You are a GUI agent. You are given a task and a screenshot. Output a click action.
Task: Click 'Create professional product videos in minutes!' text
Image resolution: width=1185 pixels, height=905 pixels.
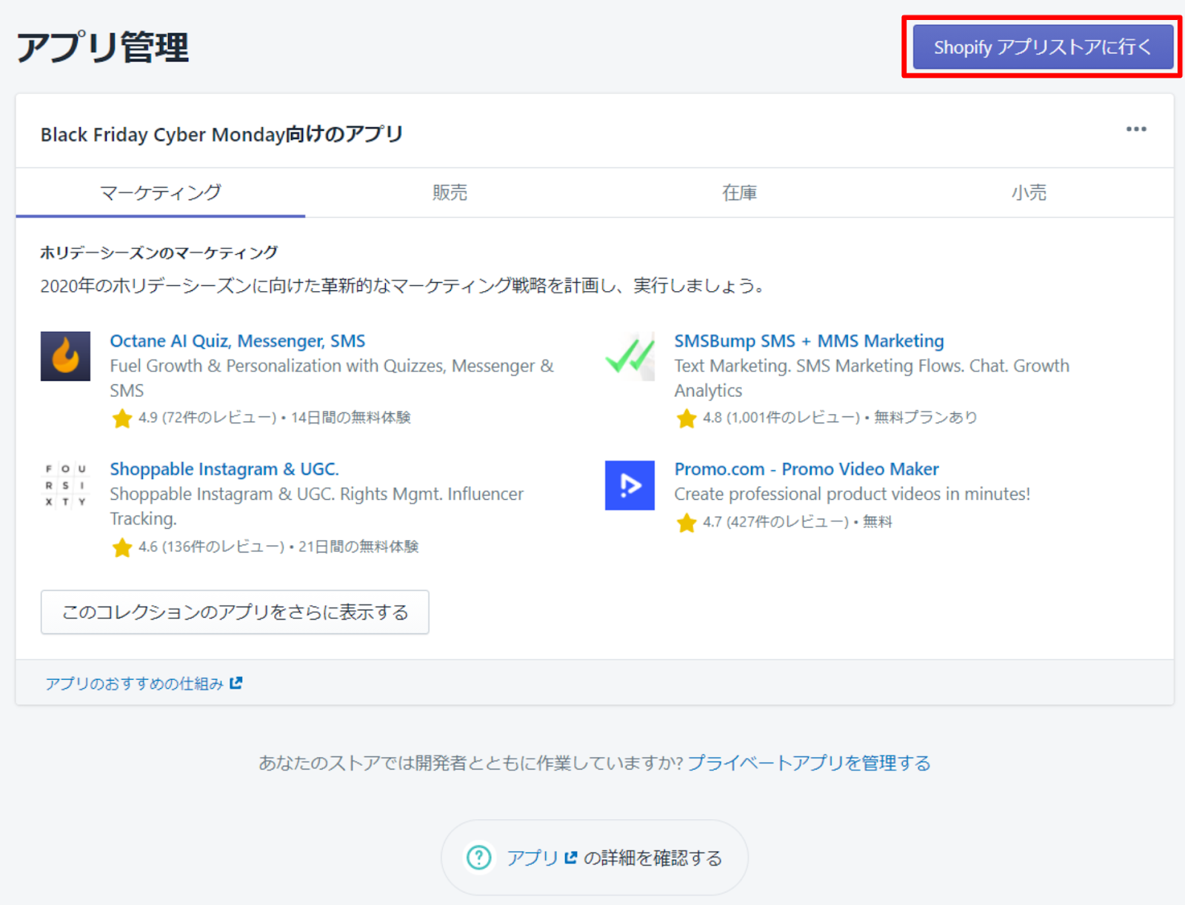coord(852,494)
